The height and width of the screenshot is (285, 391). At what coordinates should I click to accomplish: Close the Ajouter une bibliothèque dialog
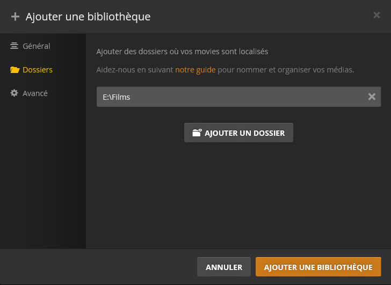tap(376, 15)
